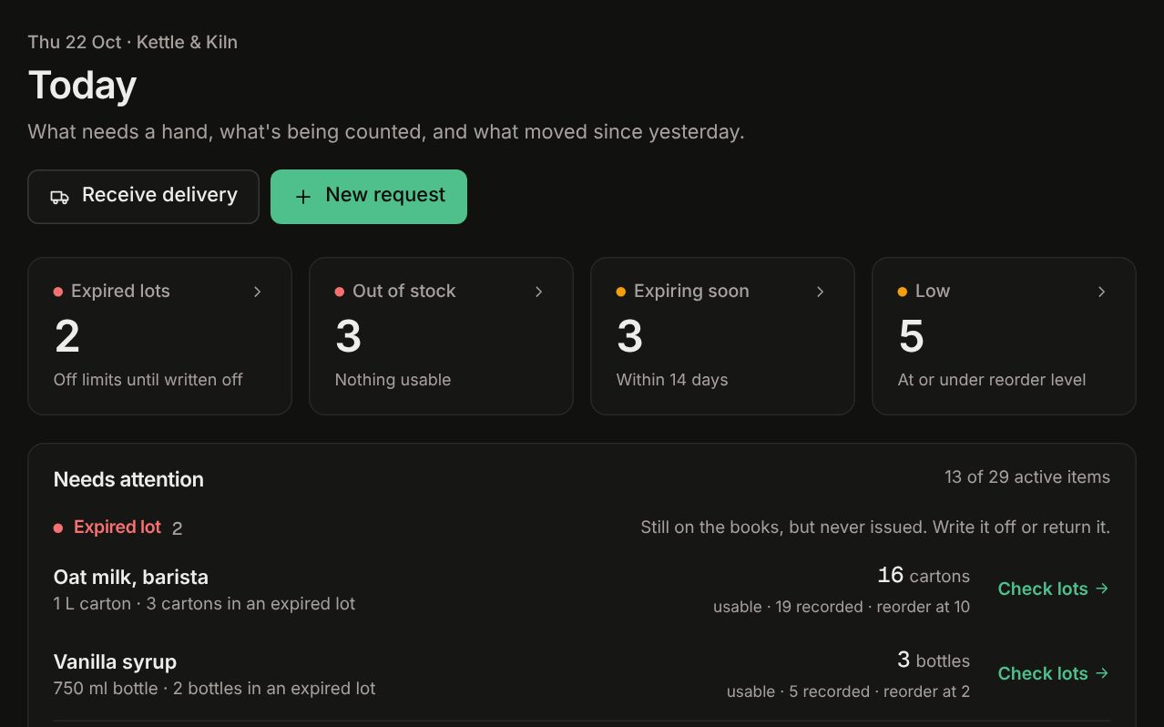Click 'At or under reorder level' caption
This screenshot has height=727, width=1164.
[x=992, y=380]
